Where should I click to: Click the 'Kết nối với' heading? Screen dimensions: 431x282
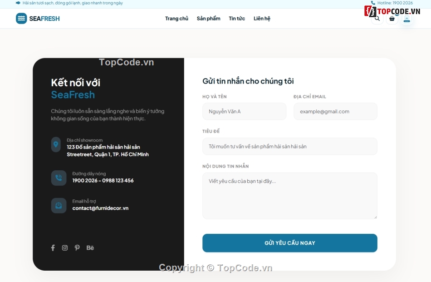coord(76,83)
